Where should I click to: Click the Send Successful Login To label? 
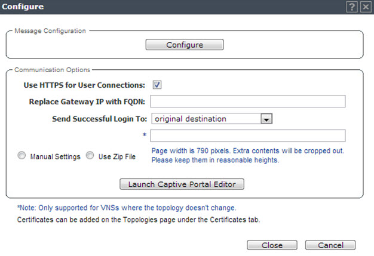[x=99, y=119]
